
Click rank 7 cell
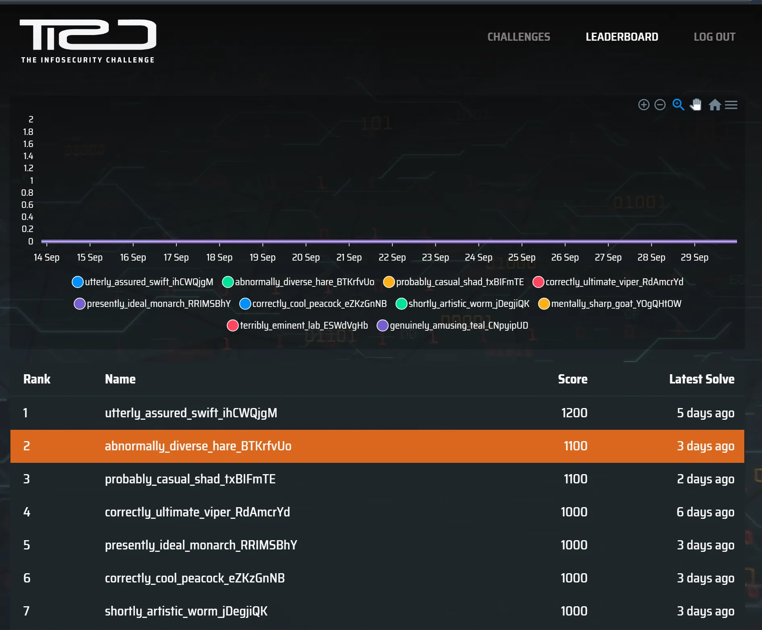pyautogui.click(x=27, y=611)
